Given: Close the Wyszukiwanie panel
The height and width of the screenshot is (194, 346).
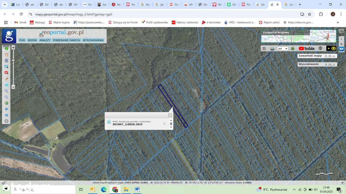Looking at the screenshot, I should [334, 64].
